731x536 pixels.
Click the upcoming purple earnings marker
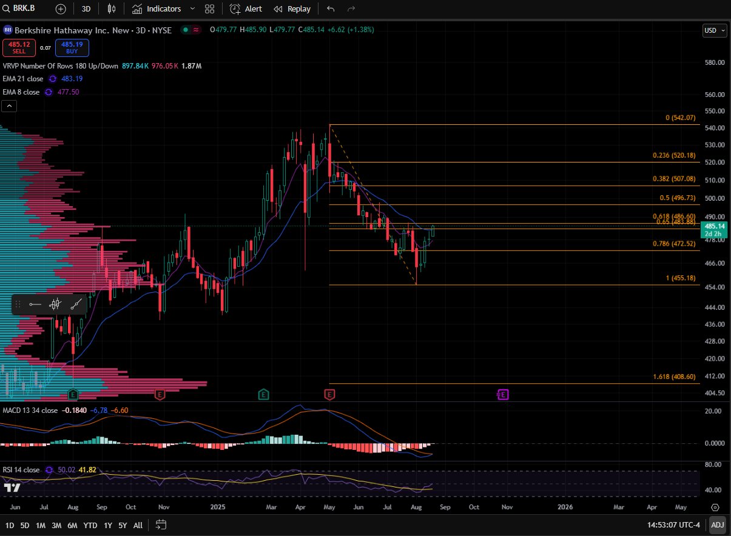502,395
